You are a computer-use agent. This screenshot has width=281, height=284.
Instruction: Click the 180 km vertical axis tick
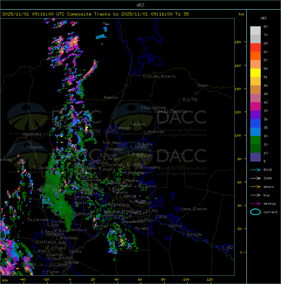(238, 42)
